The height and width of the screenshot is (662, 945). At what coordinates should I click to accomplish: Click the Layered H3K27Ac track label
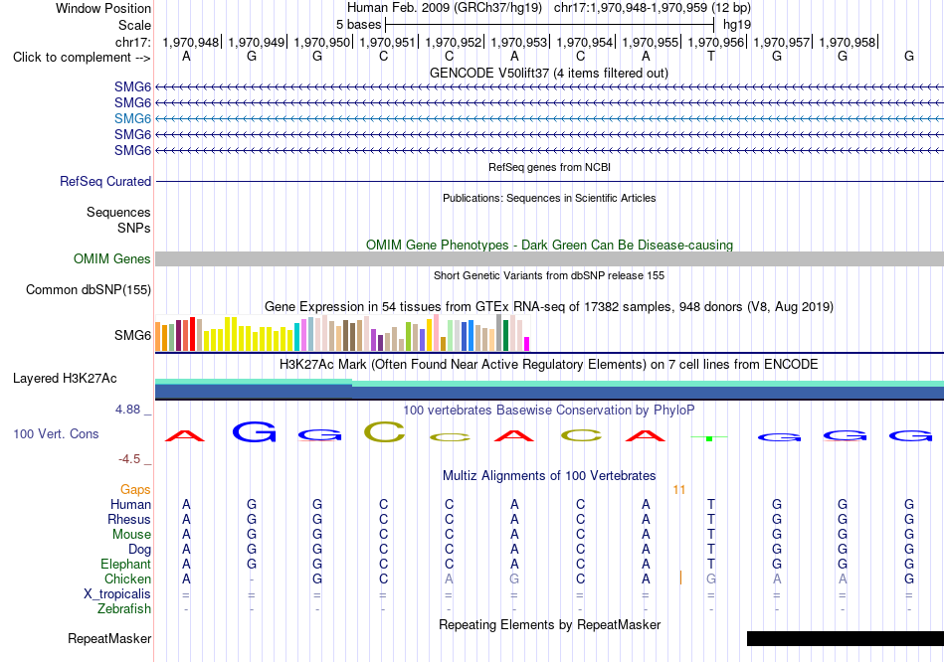[x=65, y=379]
